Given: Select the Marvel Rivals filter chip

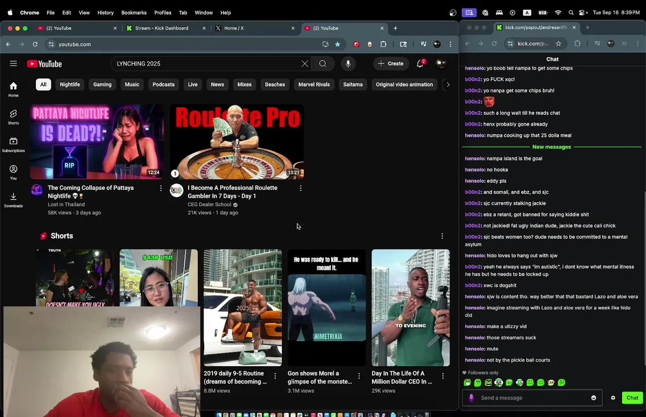Looking at the screenshot, I should [314, 85].
